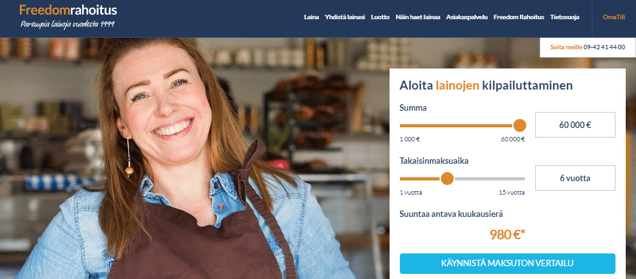Click the orange Summa slider track

[456, 125]
